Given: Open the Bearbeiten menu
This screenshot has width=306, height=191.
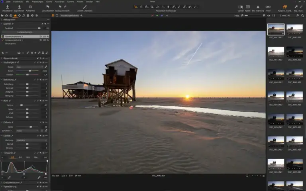Looking at the screenshot, I should click(x=18, y=2).
